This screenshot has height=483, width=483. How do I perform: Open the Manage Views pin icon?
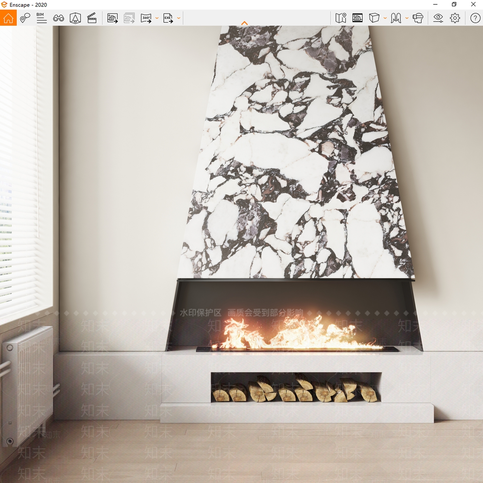(25, 18)
